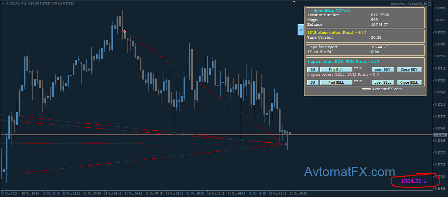Viewport: 448px width, 198px height.
Task: Click the Close BUY button
Action: tap(409, 69)
